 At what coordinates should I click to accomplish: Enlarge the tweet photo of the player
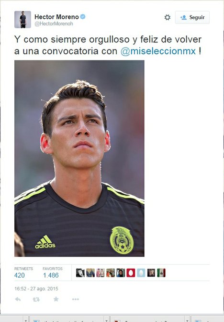tap(79, 158)
